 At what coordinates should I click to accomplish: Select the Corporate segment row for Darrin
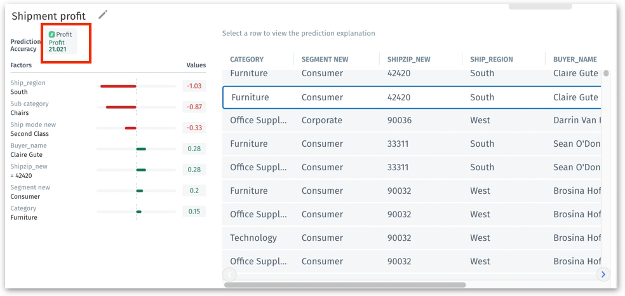coord(412,120)
